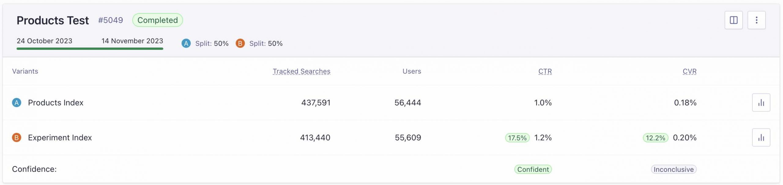Image resolution: width=783 pixels, height=185 pixels.
Task: Click the 17.5% CTR uplift pill
Action: pos(518,137)
